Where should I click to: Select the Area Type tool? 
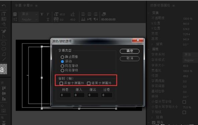tap(4, 19)
